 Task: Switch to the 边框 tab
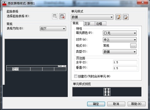tap(100, 24)
